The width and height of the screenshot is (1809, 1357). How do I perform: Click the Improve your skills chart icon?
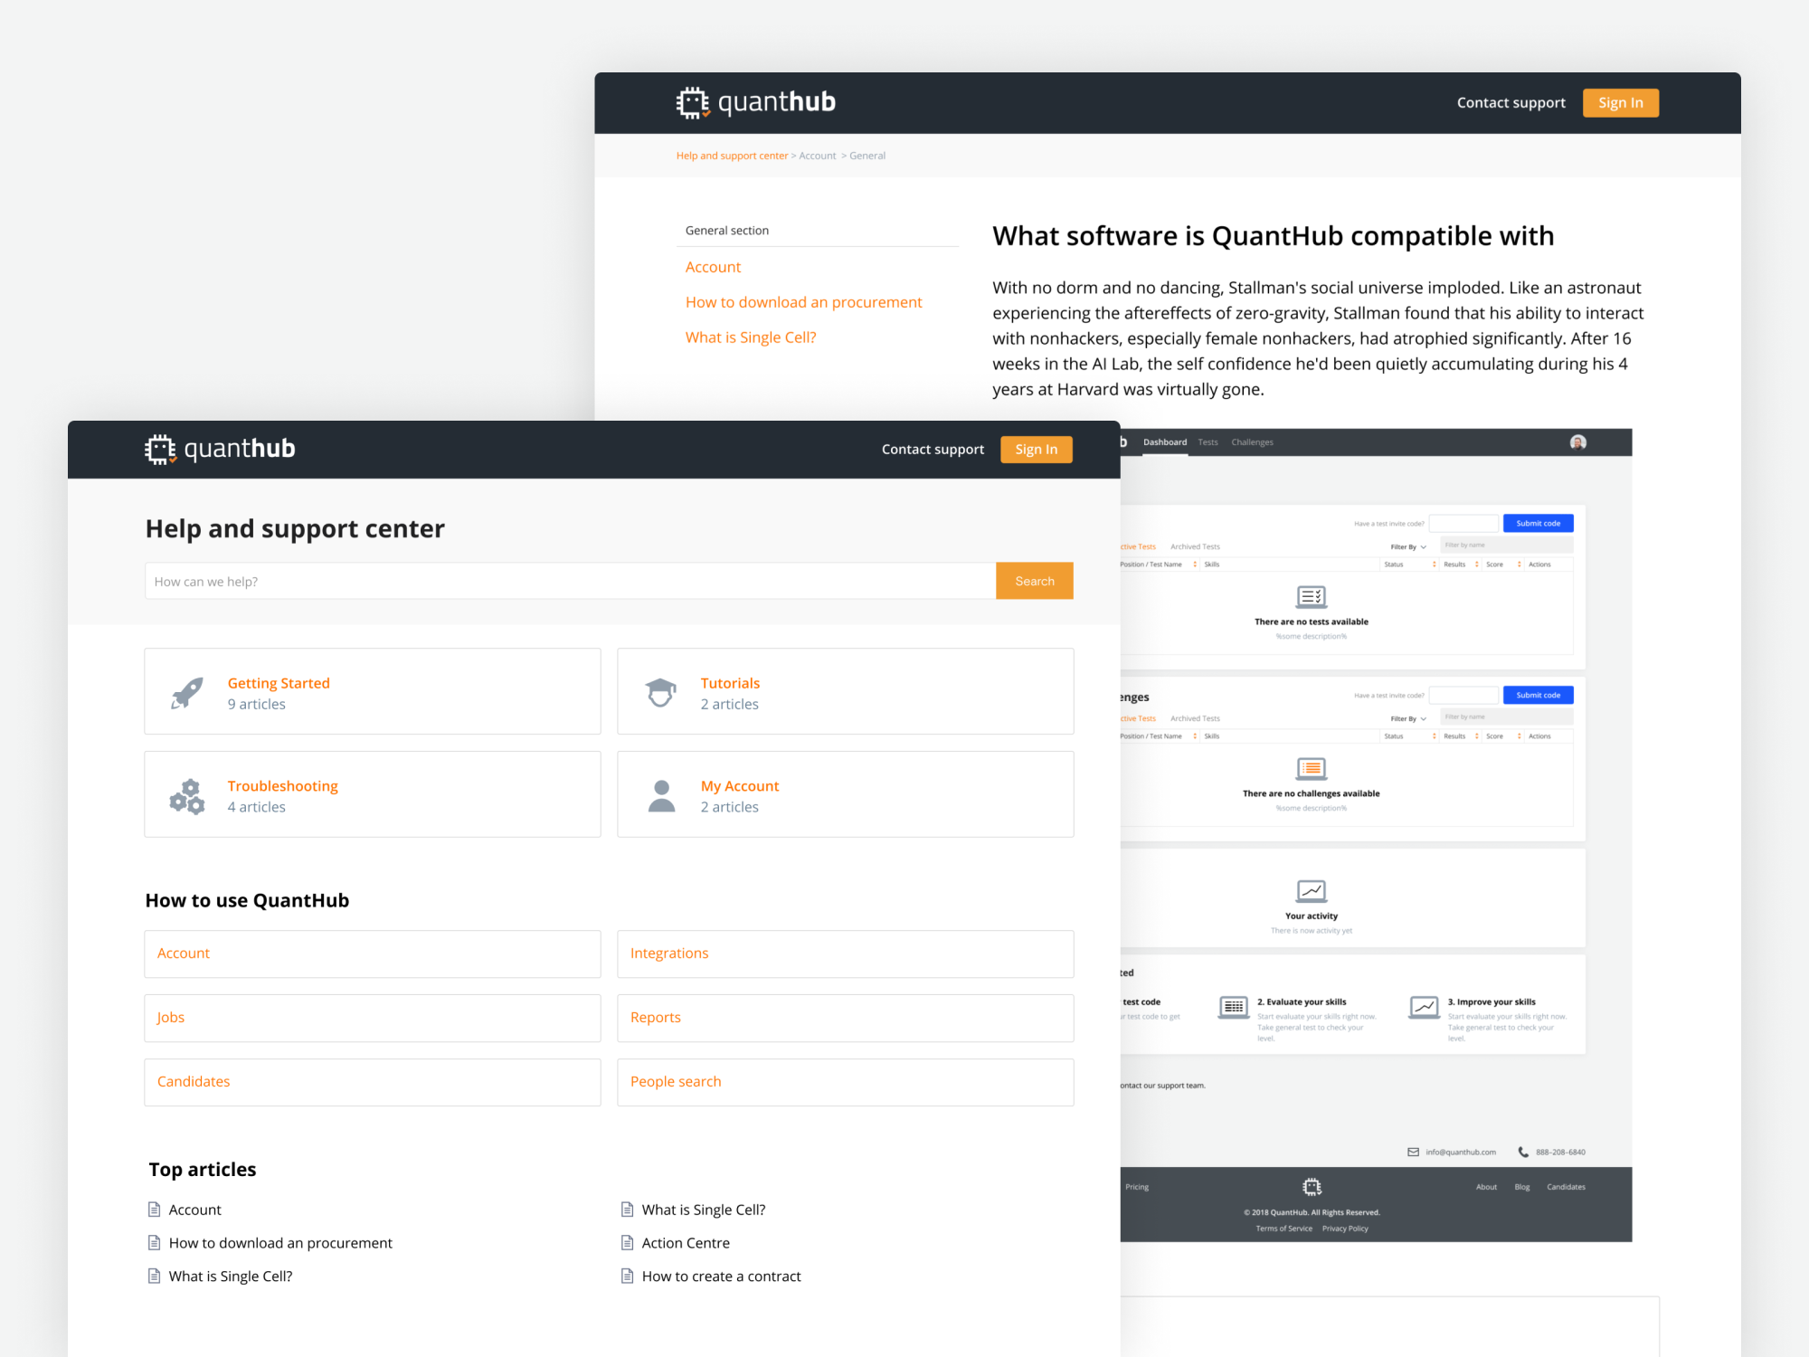click(x=1425, y=1007)
